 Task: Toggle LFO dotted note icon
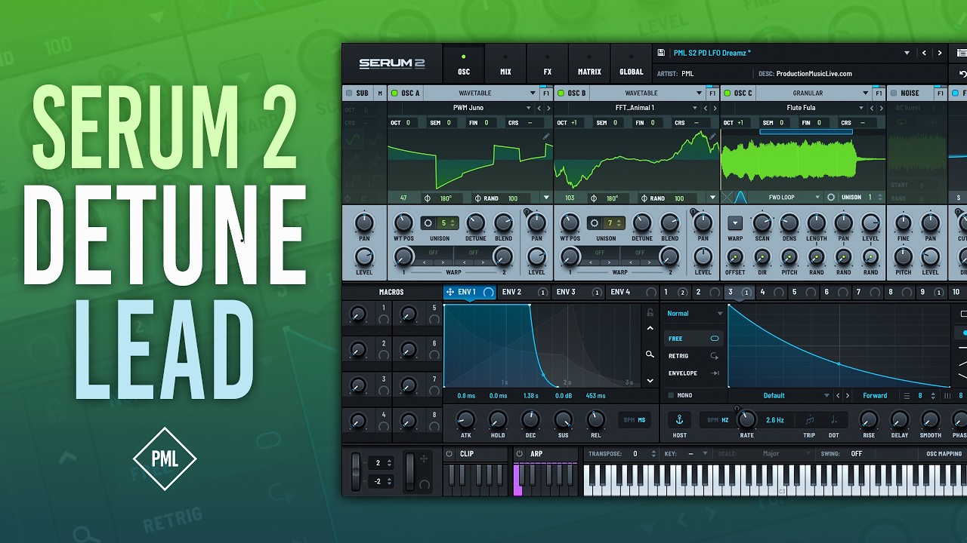click(834, 420)
